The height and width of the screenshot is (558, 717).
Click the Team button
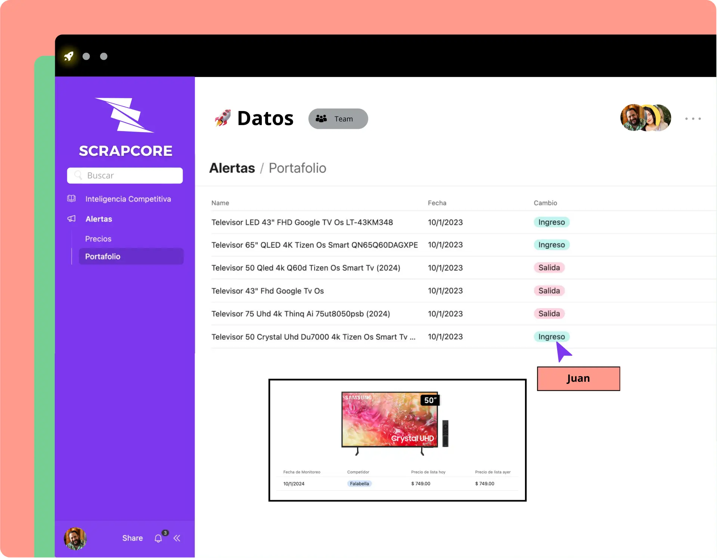pyautogui.click(x=338, y=119)
